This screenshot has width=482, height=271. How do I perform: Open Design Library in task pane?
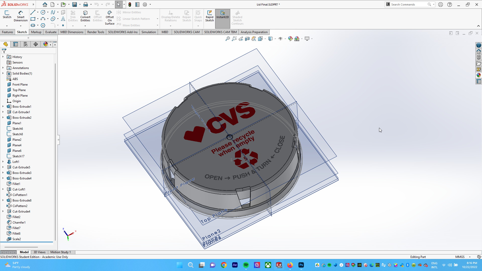[x=479, y=57]
